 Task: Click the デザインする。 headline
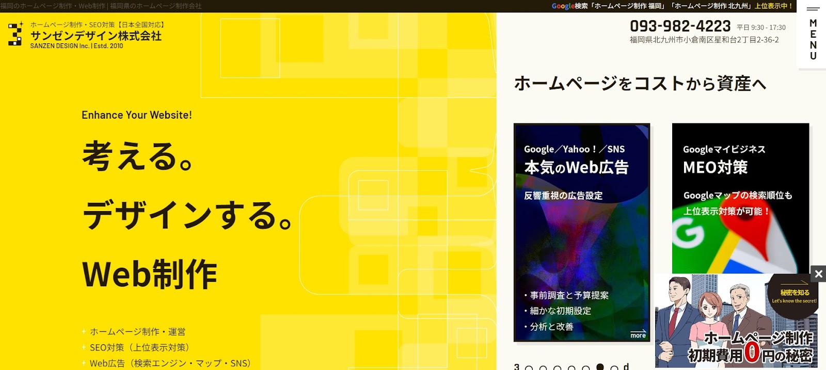188,215
